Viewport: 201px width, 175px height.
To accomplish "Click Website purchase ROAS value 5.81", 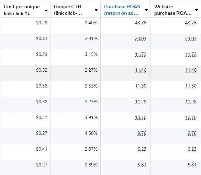I will pyautogui.click(x=192, y=165).
